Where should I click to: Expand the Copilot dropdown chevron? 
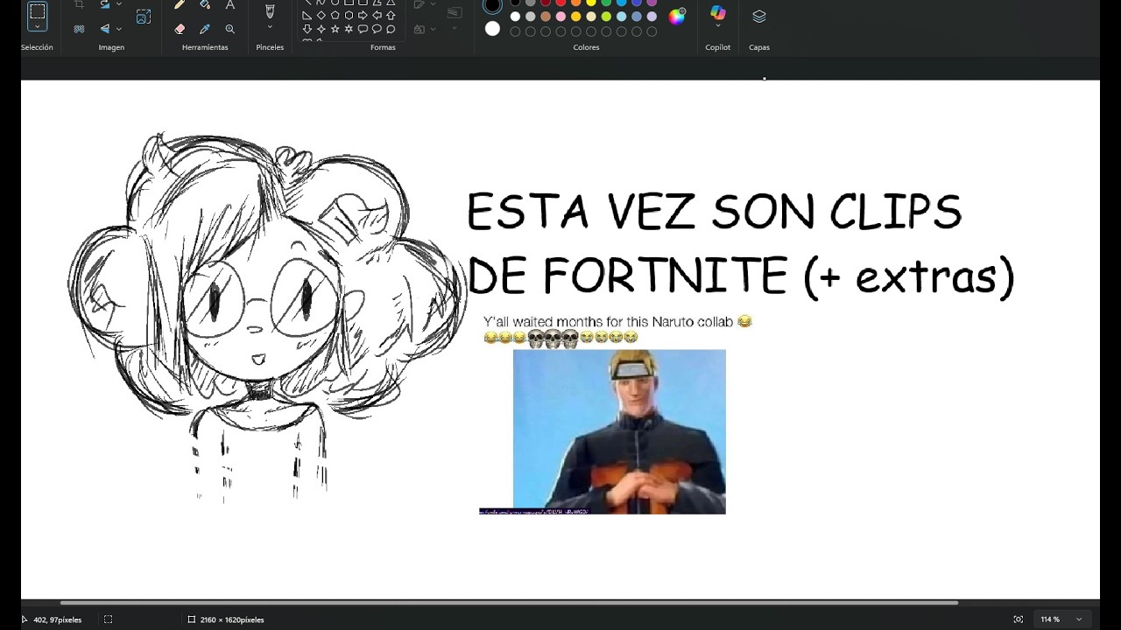click(x=718, y=27)
